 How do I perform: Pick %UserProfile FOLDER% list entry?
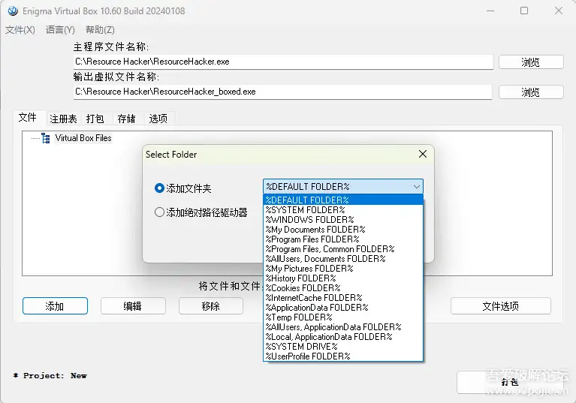tap(343, 356)
